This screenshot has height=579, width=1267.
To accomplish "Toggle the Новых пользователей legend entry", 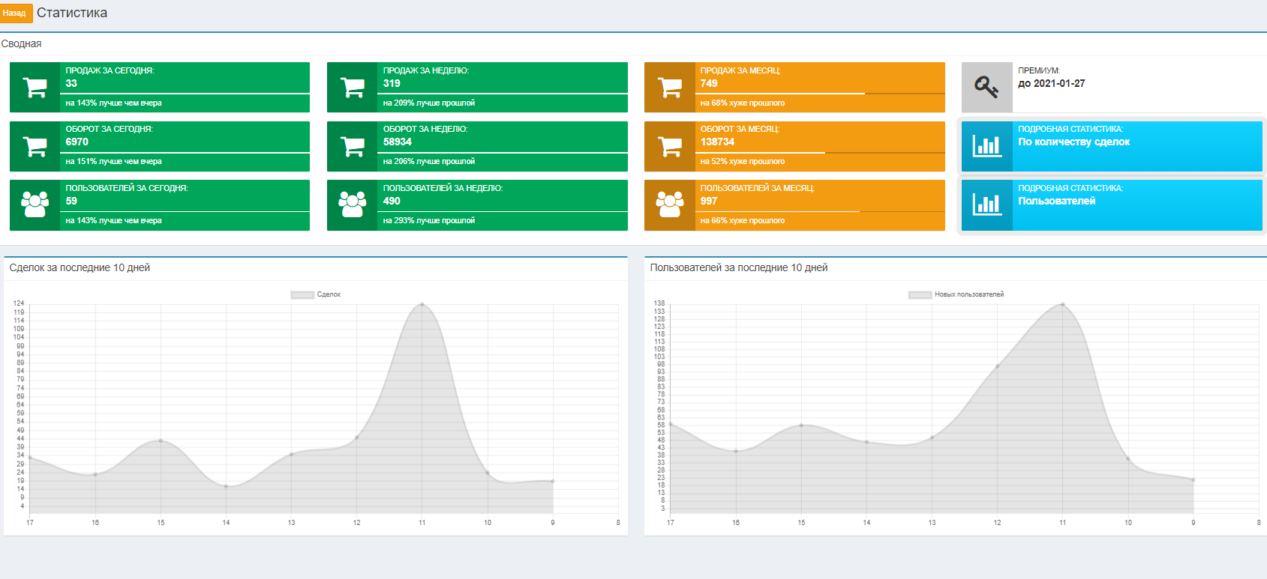I will point(956,294).
